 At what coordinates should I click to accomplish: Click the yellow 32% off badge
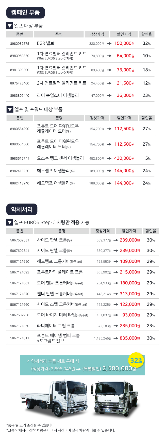pyautogui.click(x=136, y=360)
